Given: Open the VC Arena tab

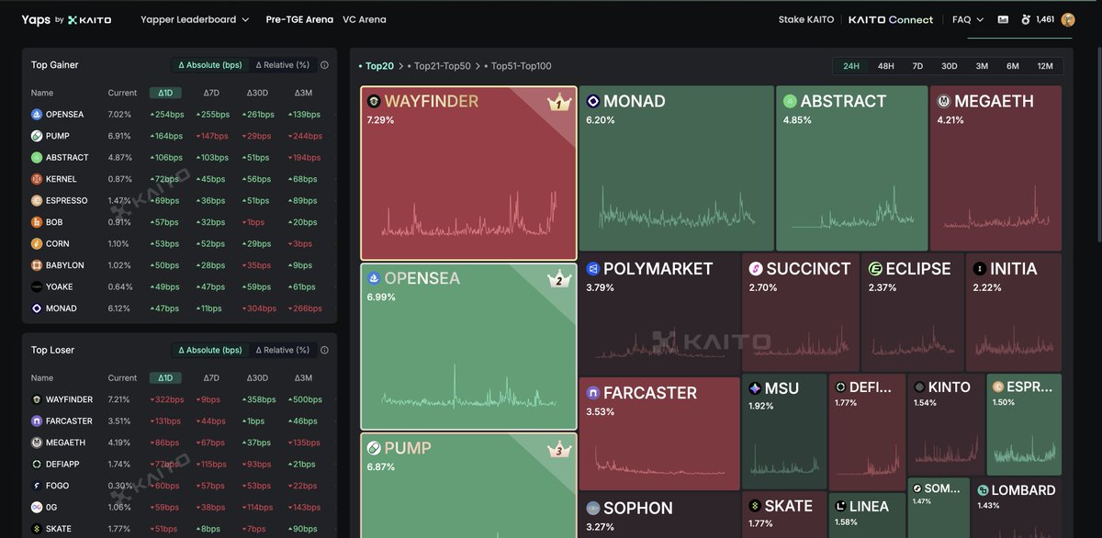Looking at the screenshot, I should (364, 19).
